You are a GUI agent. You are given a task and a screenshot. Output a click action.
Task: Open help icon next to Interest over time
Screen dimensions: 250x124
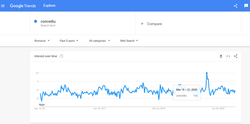62,56
